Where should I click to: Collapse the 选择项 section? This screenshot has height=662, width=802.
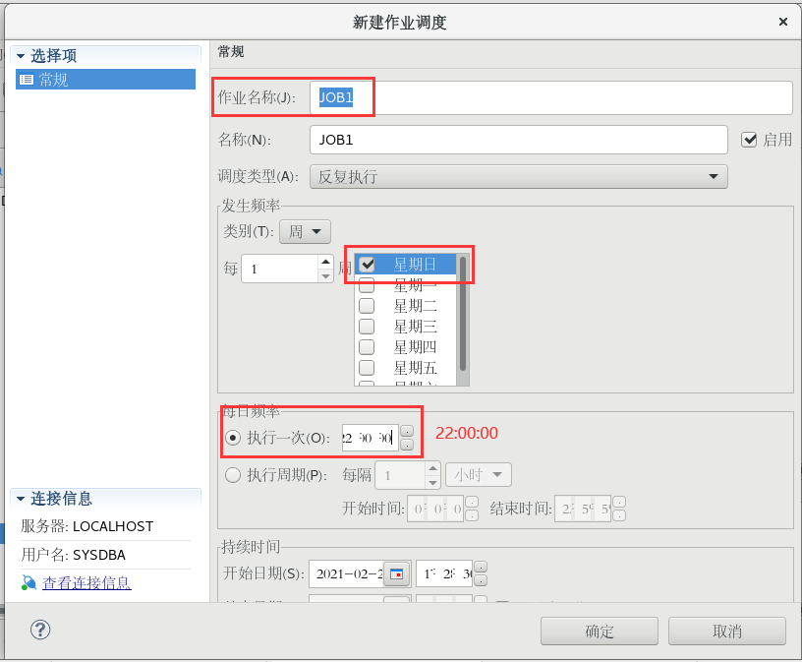coord(21,56)
